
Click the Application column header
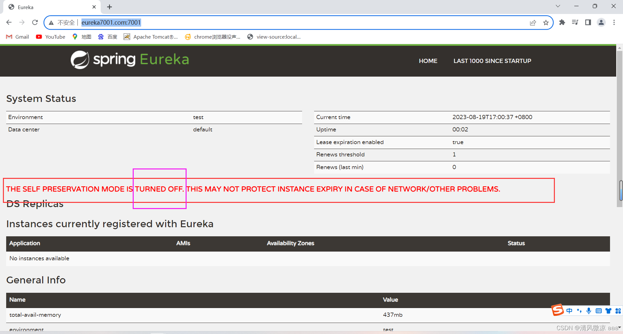click(25, 243)
